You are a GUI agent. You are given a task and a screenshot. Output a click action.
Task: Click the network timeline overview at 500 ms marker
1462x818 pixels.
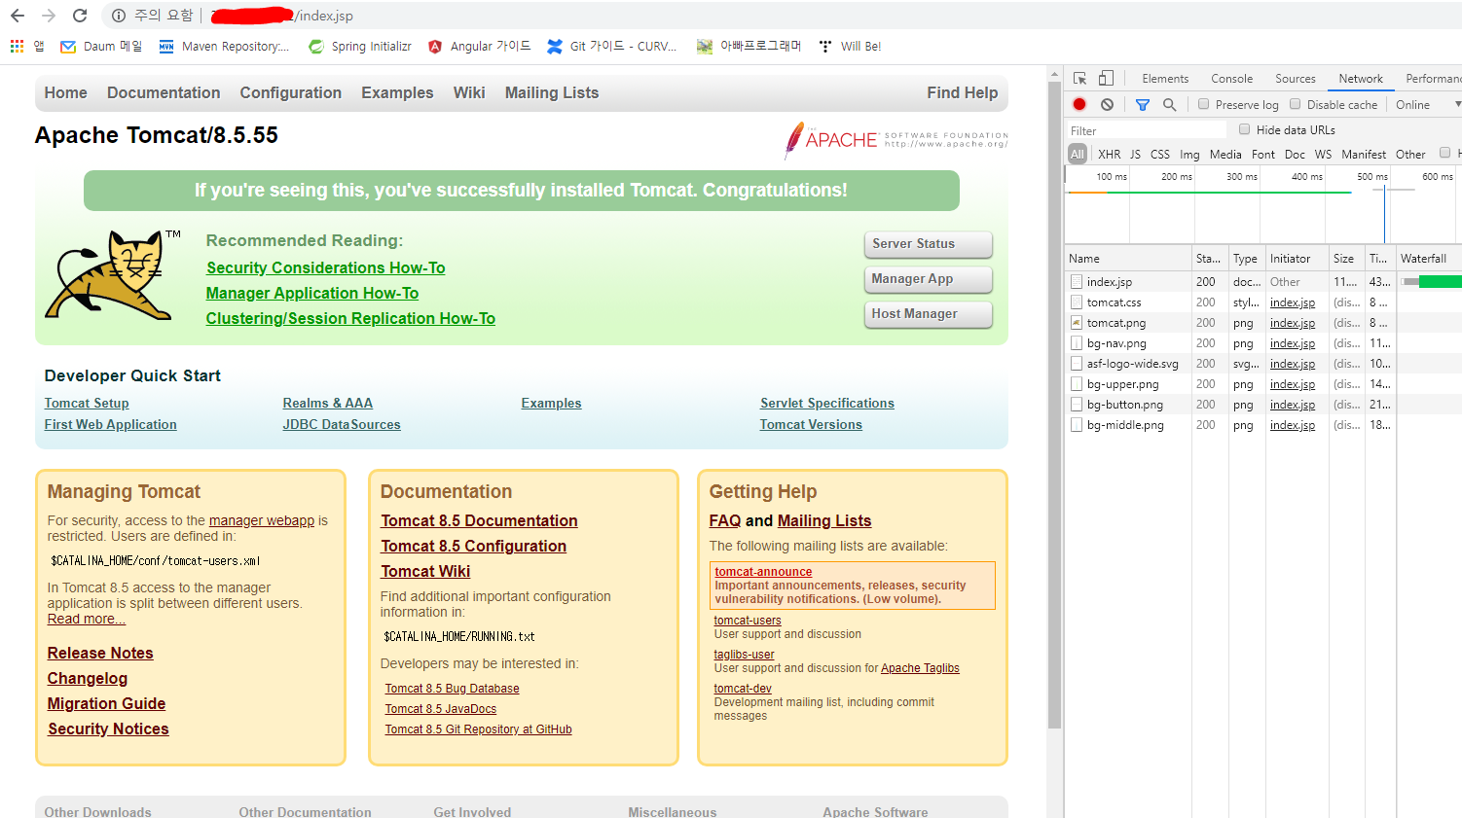pyautogui.click(x=1371, y=177)
